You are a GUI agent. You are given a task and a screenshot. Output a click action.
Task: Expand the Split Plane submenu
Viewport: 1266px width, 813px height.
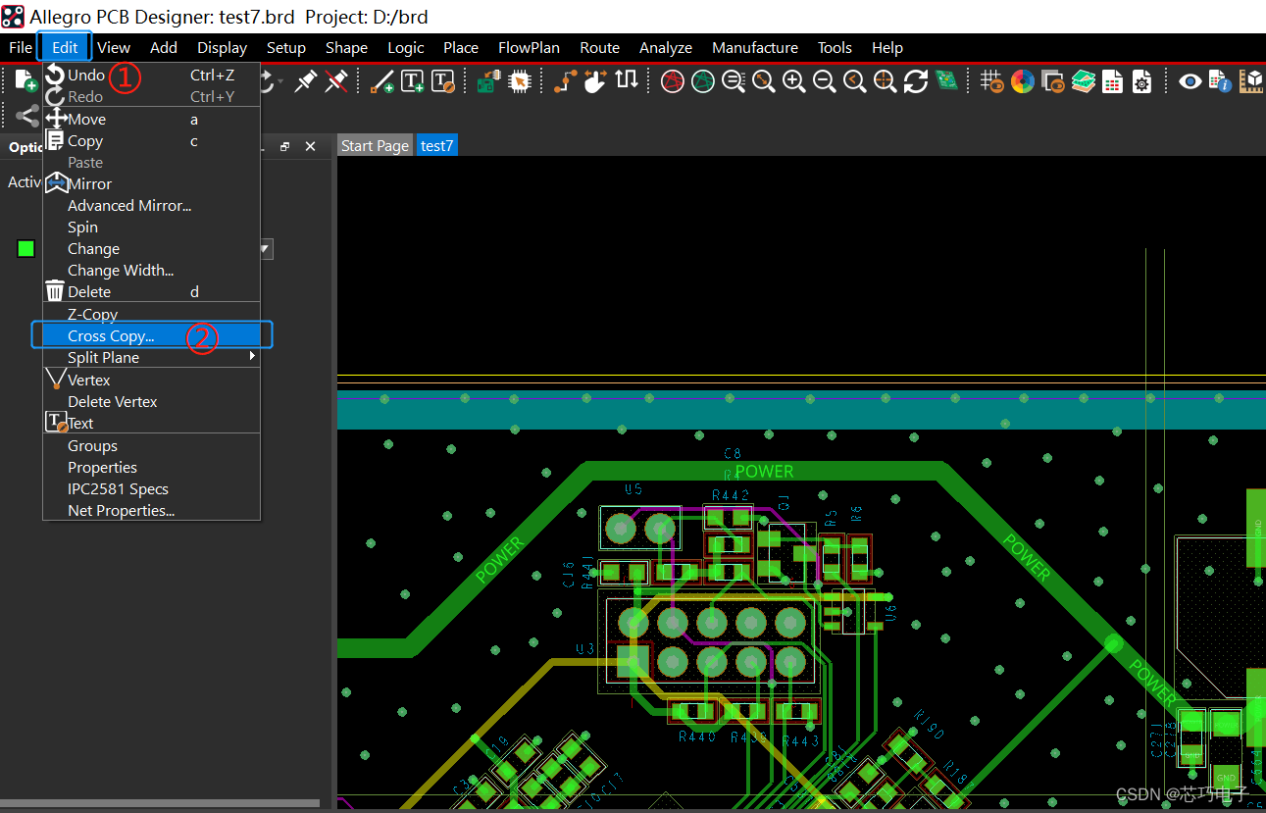tap(251, 356)
